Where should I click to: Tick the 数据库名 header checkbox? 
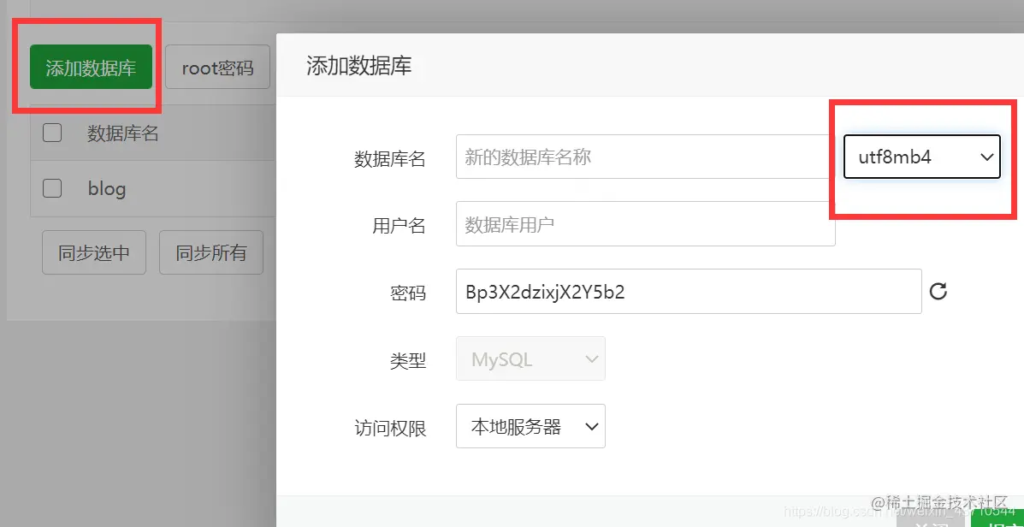pyautogui.click(x=52, y=133)
